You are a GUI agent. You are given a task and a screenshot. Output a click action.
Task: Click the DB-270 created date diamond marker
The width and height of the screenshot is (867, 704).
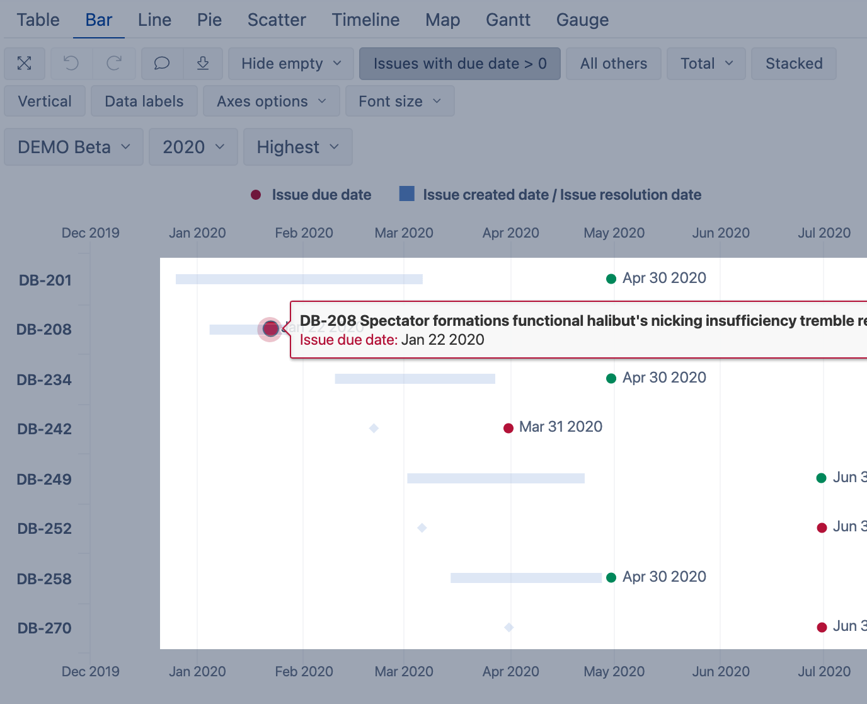click(x=509, y=627)
